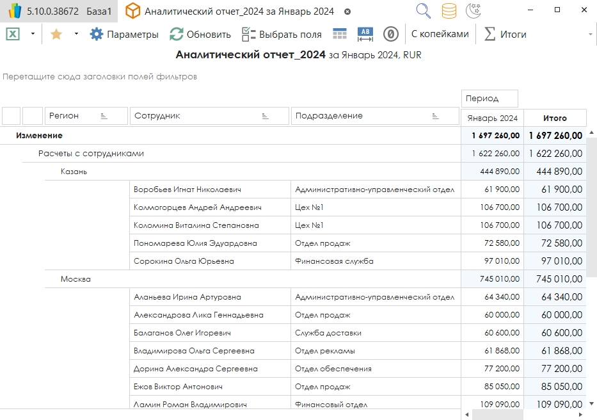Image resolution: width=597 pixels, height=420 pixels.
Task: Click sort icon in 'Регион' field header
Action: [x=104, y=116]
